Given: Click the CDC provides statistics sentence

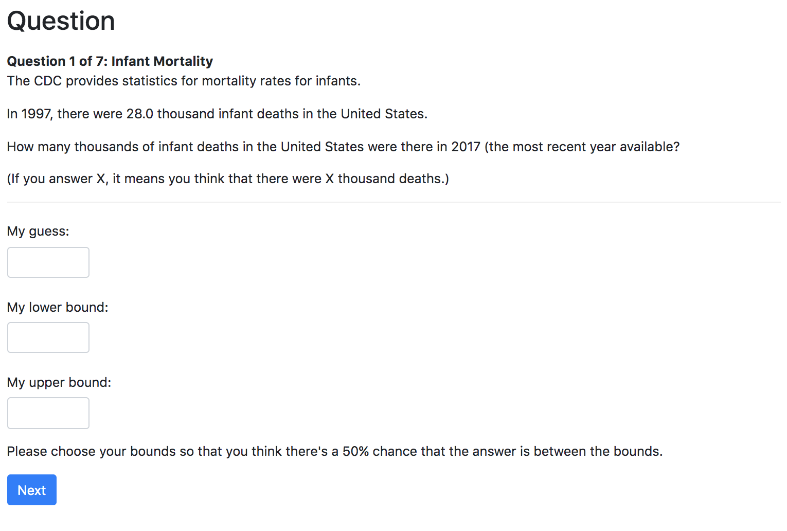Looking at the screenshot, I should point(184,81).
